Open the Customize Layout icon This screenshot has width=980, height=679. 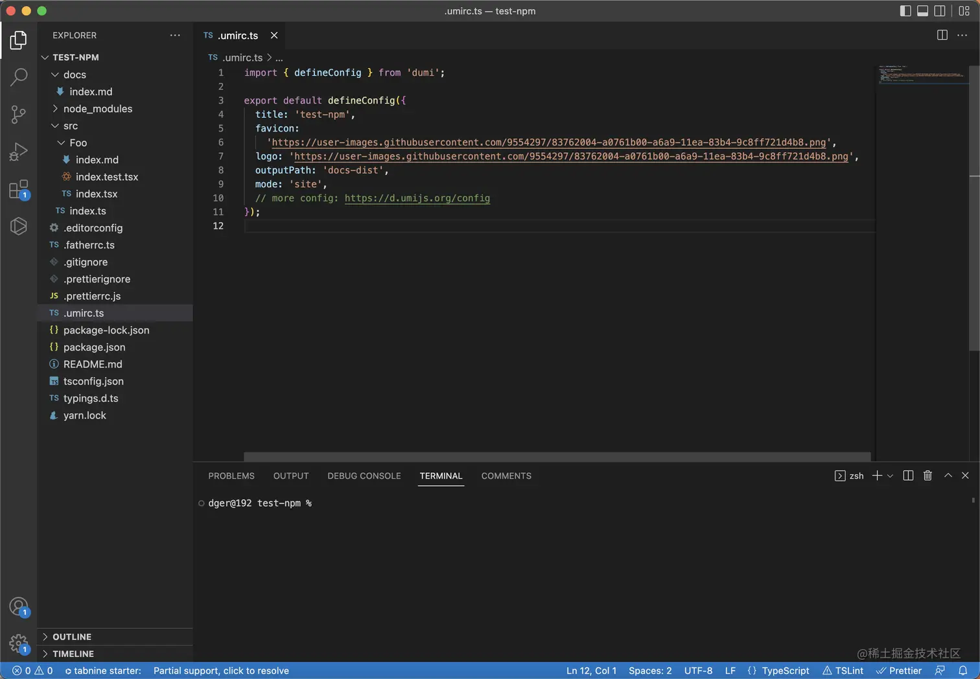tap(964, 11)
